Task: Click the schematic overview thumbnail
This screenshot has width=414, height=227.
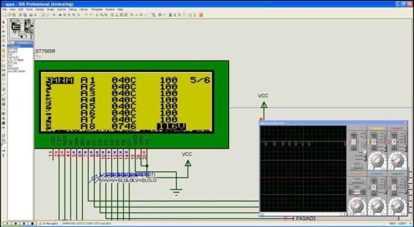Action: [21, 29]
